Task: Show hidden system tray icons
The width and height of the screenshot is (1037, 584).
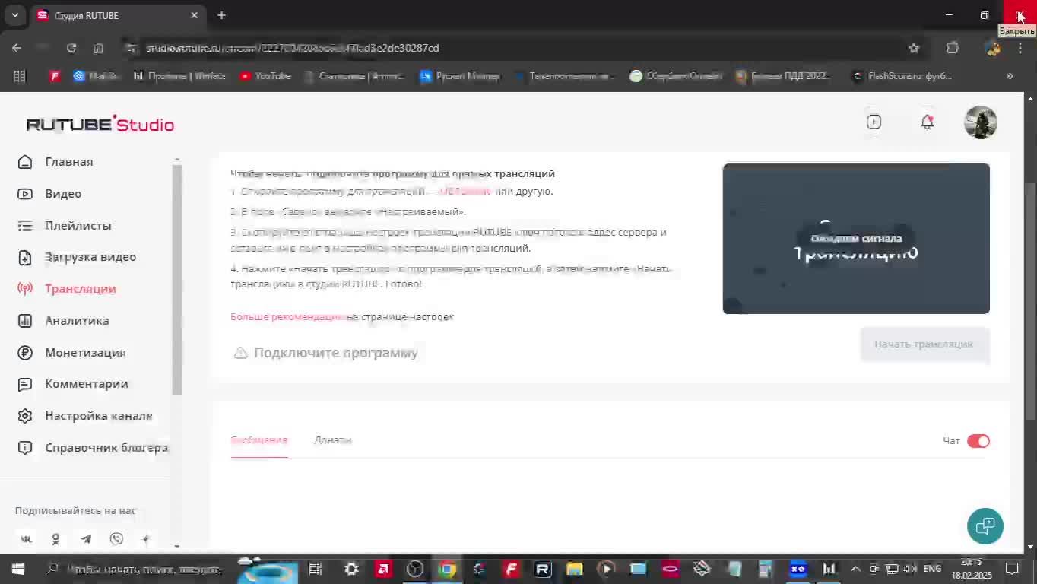Action: pyautogui.click(x=855, y=569)
